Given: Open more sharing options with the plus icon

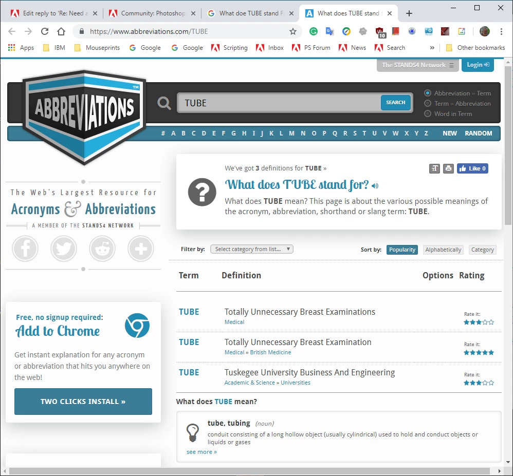Looking at the screenshot, I should tap(141, 249).
